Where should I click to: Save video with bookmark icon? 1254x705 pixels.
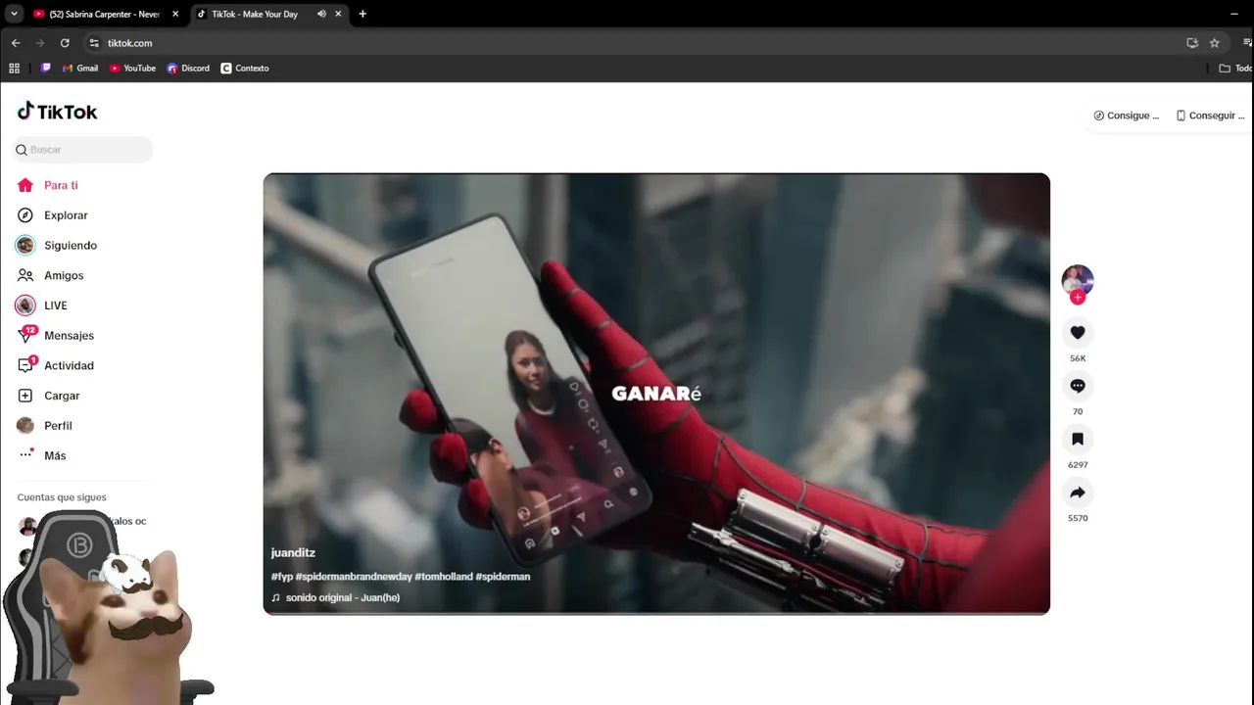[x=1078, y=439]
